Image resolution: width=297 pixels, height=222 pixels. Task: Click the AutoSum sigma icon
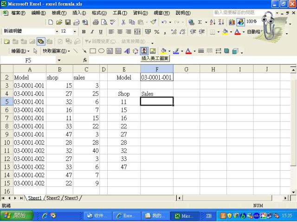tap(200, 22)
